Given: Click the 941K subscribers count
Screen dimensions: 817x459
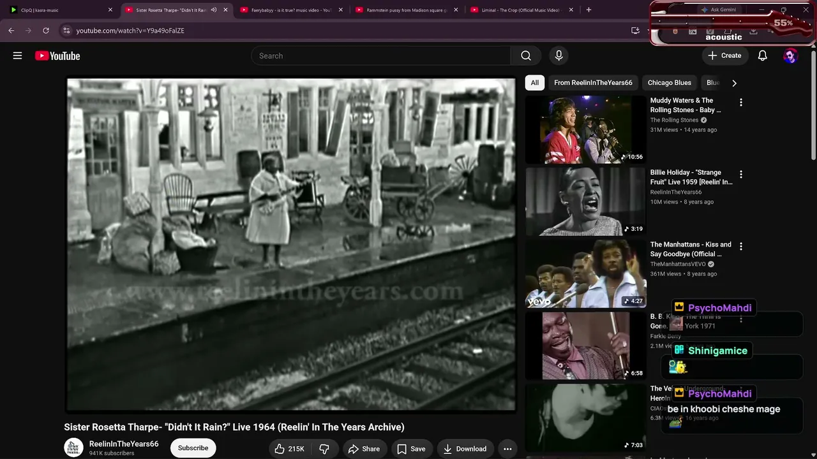Looking at the screenshot, I should [x=112, y=454].
